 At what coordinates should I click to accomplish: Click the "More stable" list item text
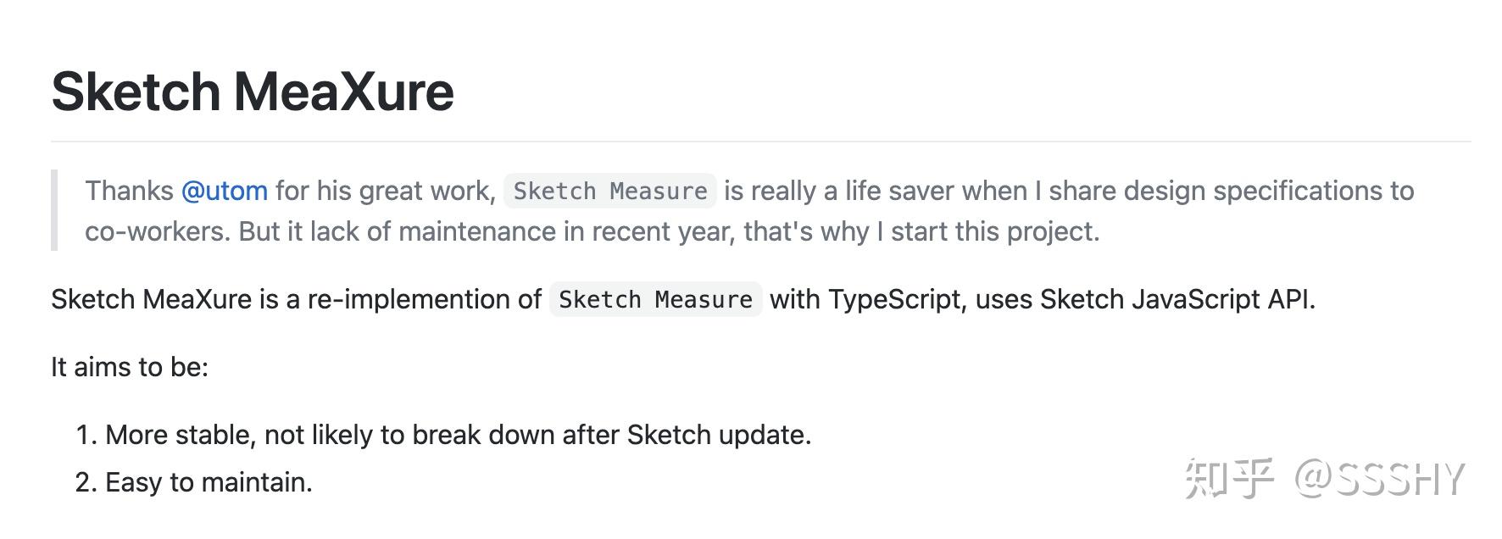(x=458, y=435)
